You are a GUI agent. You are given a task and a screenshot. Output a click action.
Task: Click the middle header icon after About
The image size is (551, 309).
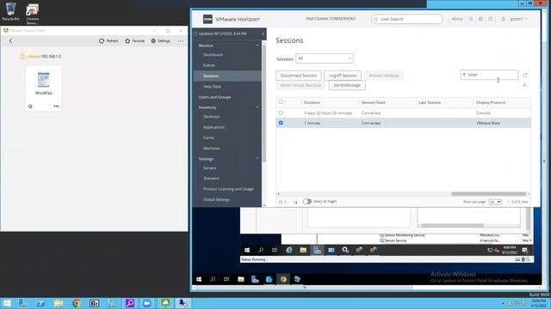point(480,19)
